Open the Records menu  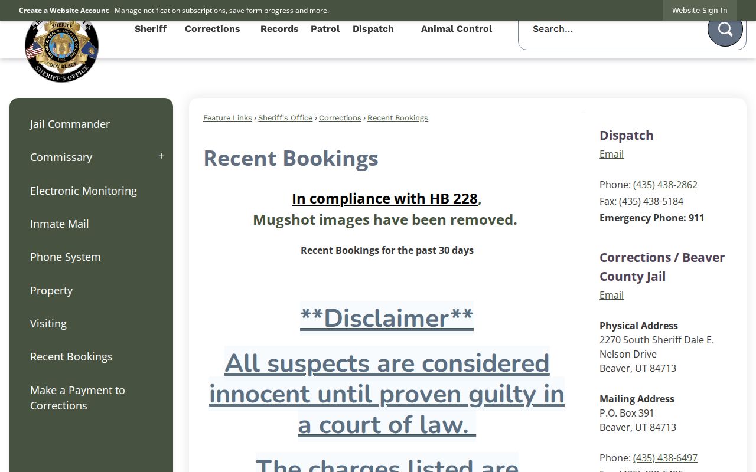(279, 29)
